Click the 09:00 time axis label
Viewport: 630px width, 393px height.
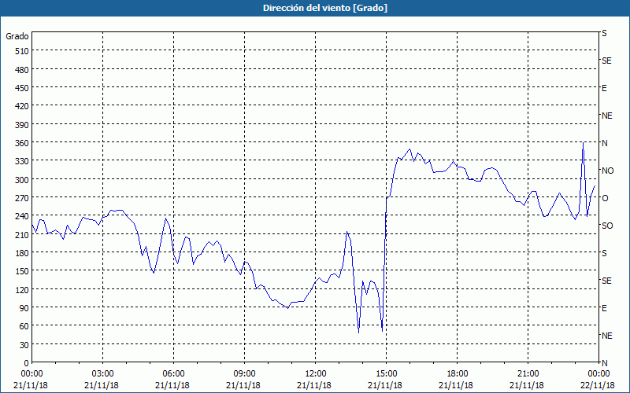(x=244, y=374)
